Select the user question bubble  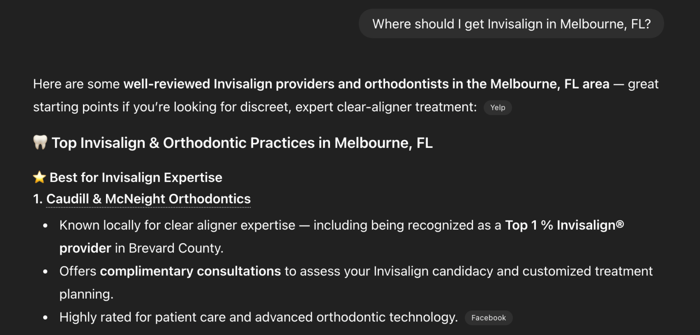[x=511, y=24]
